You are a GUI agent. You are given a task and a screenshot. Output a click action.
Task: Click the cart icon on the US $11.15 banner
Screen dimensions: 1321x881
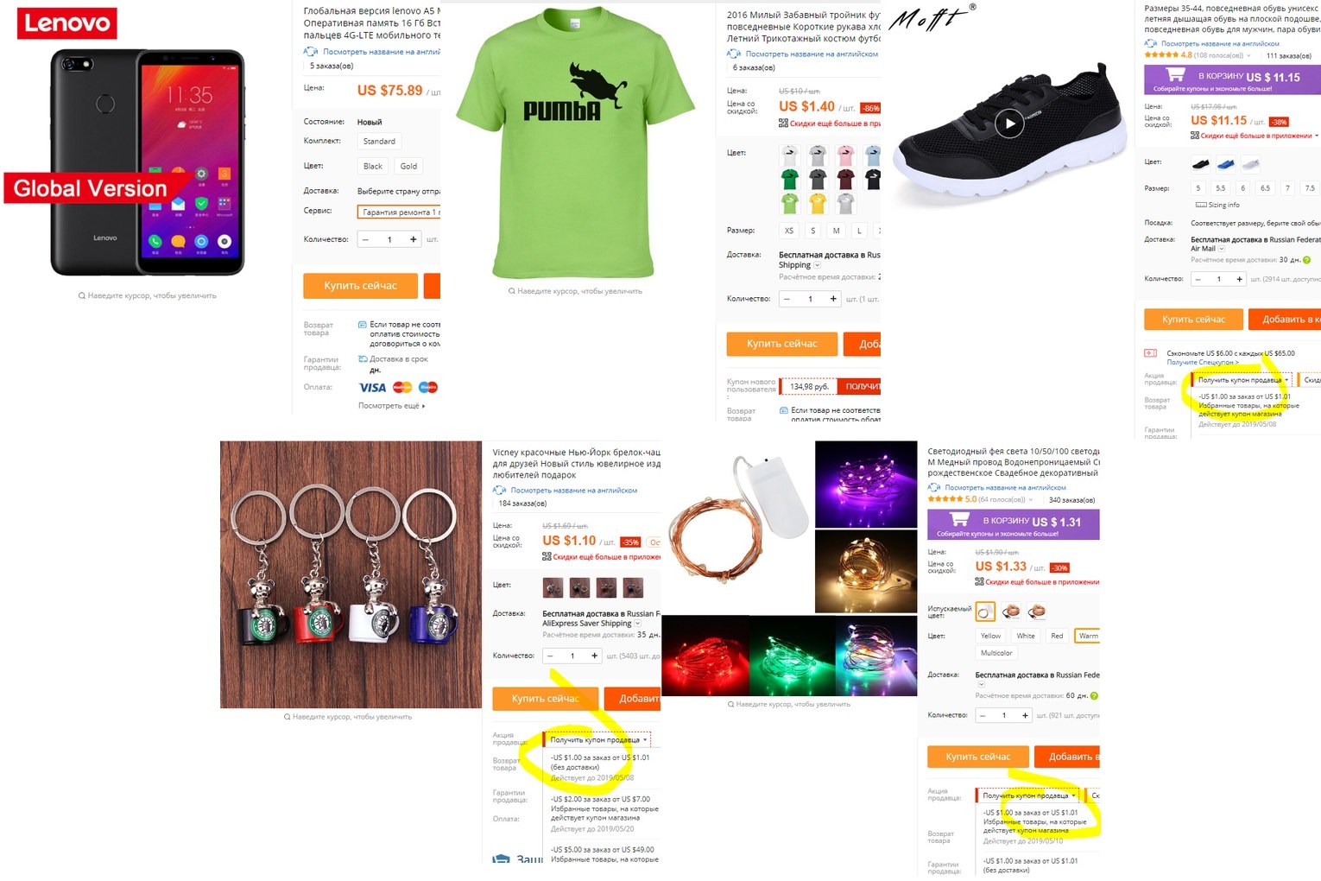1175,75
